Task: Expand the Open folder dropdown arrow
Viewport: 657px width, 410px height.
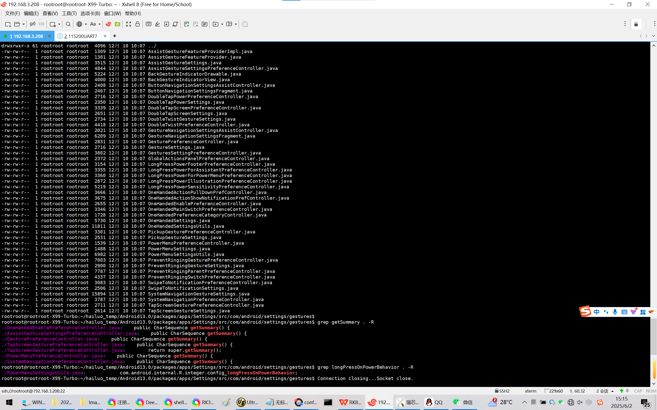Action: point(24,24)
